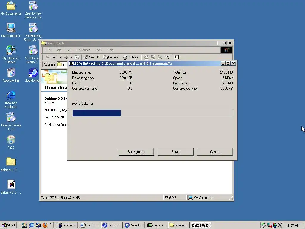
Task: Click the Back button in Downloads toolbar
Action: pos(51,57)
